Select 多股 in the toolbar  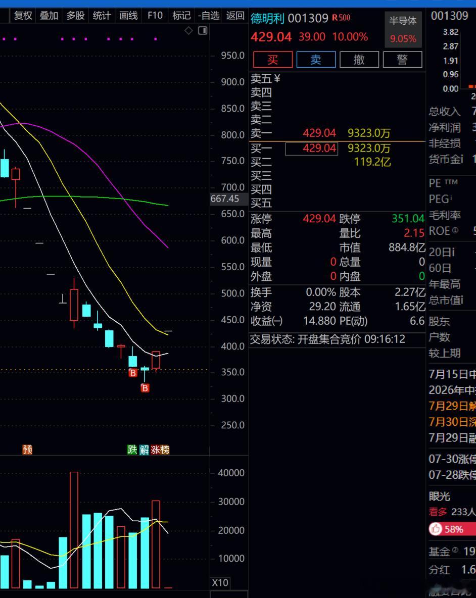tap(75, 16)
